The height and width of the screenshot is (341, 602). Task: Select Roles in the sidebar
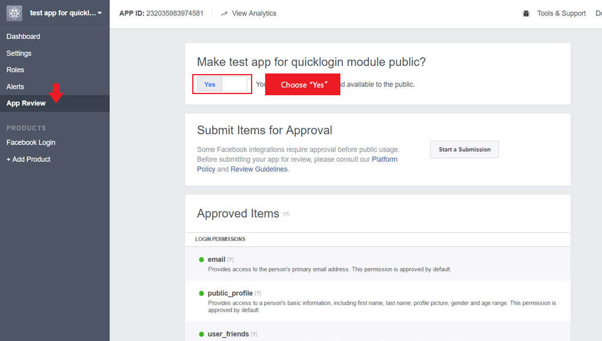[x=15, y=70]
